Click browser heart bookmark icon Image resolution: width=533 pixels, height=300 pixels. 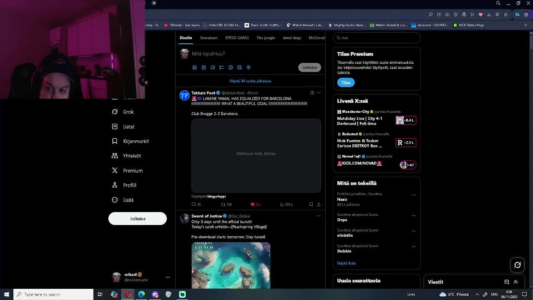(481, 15)
